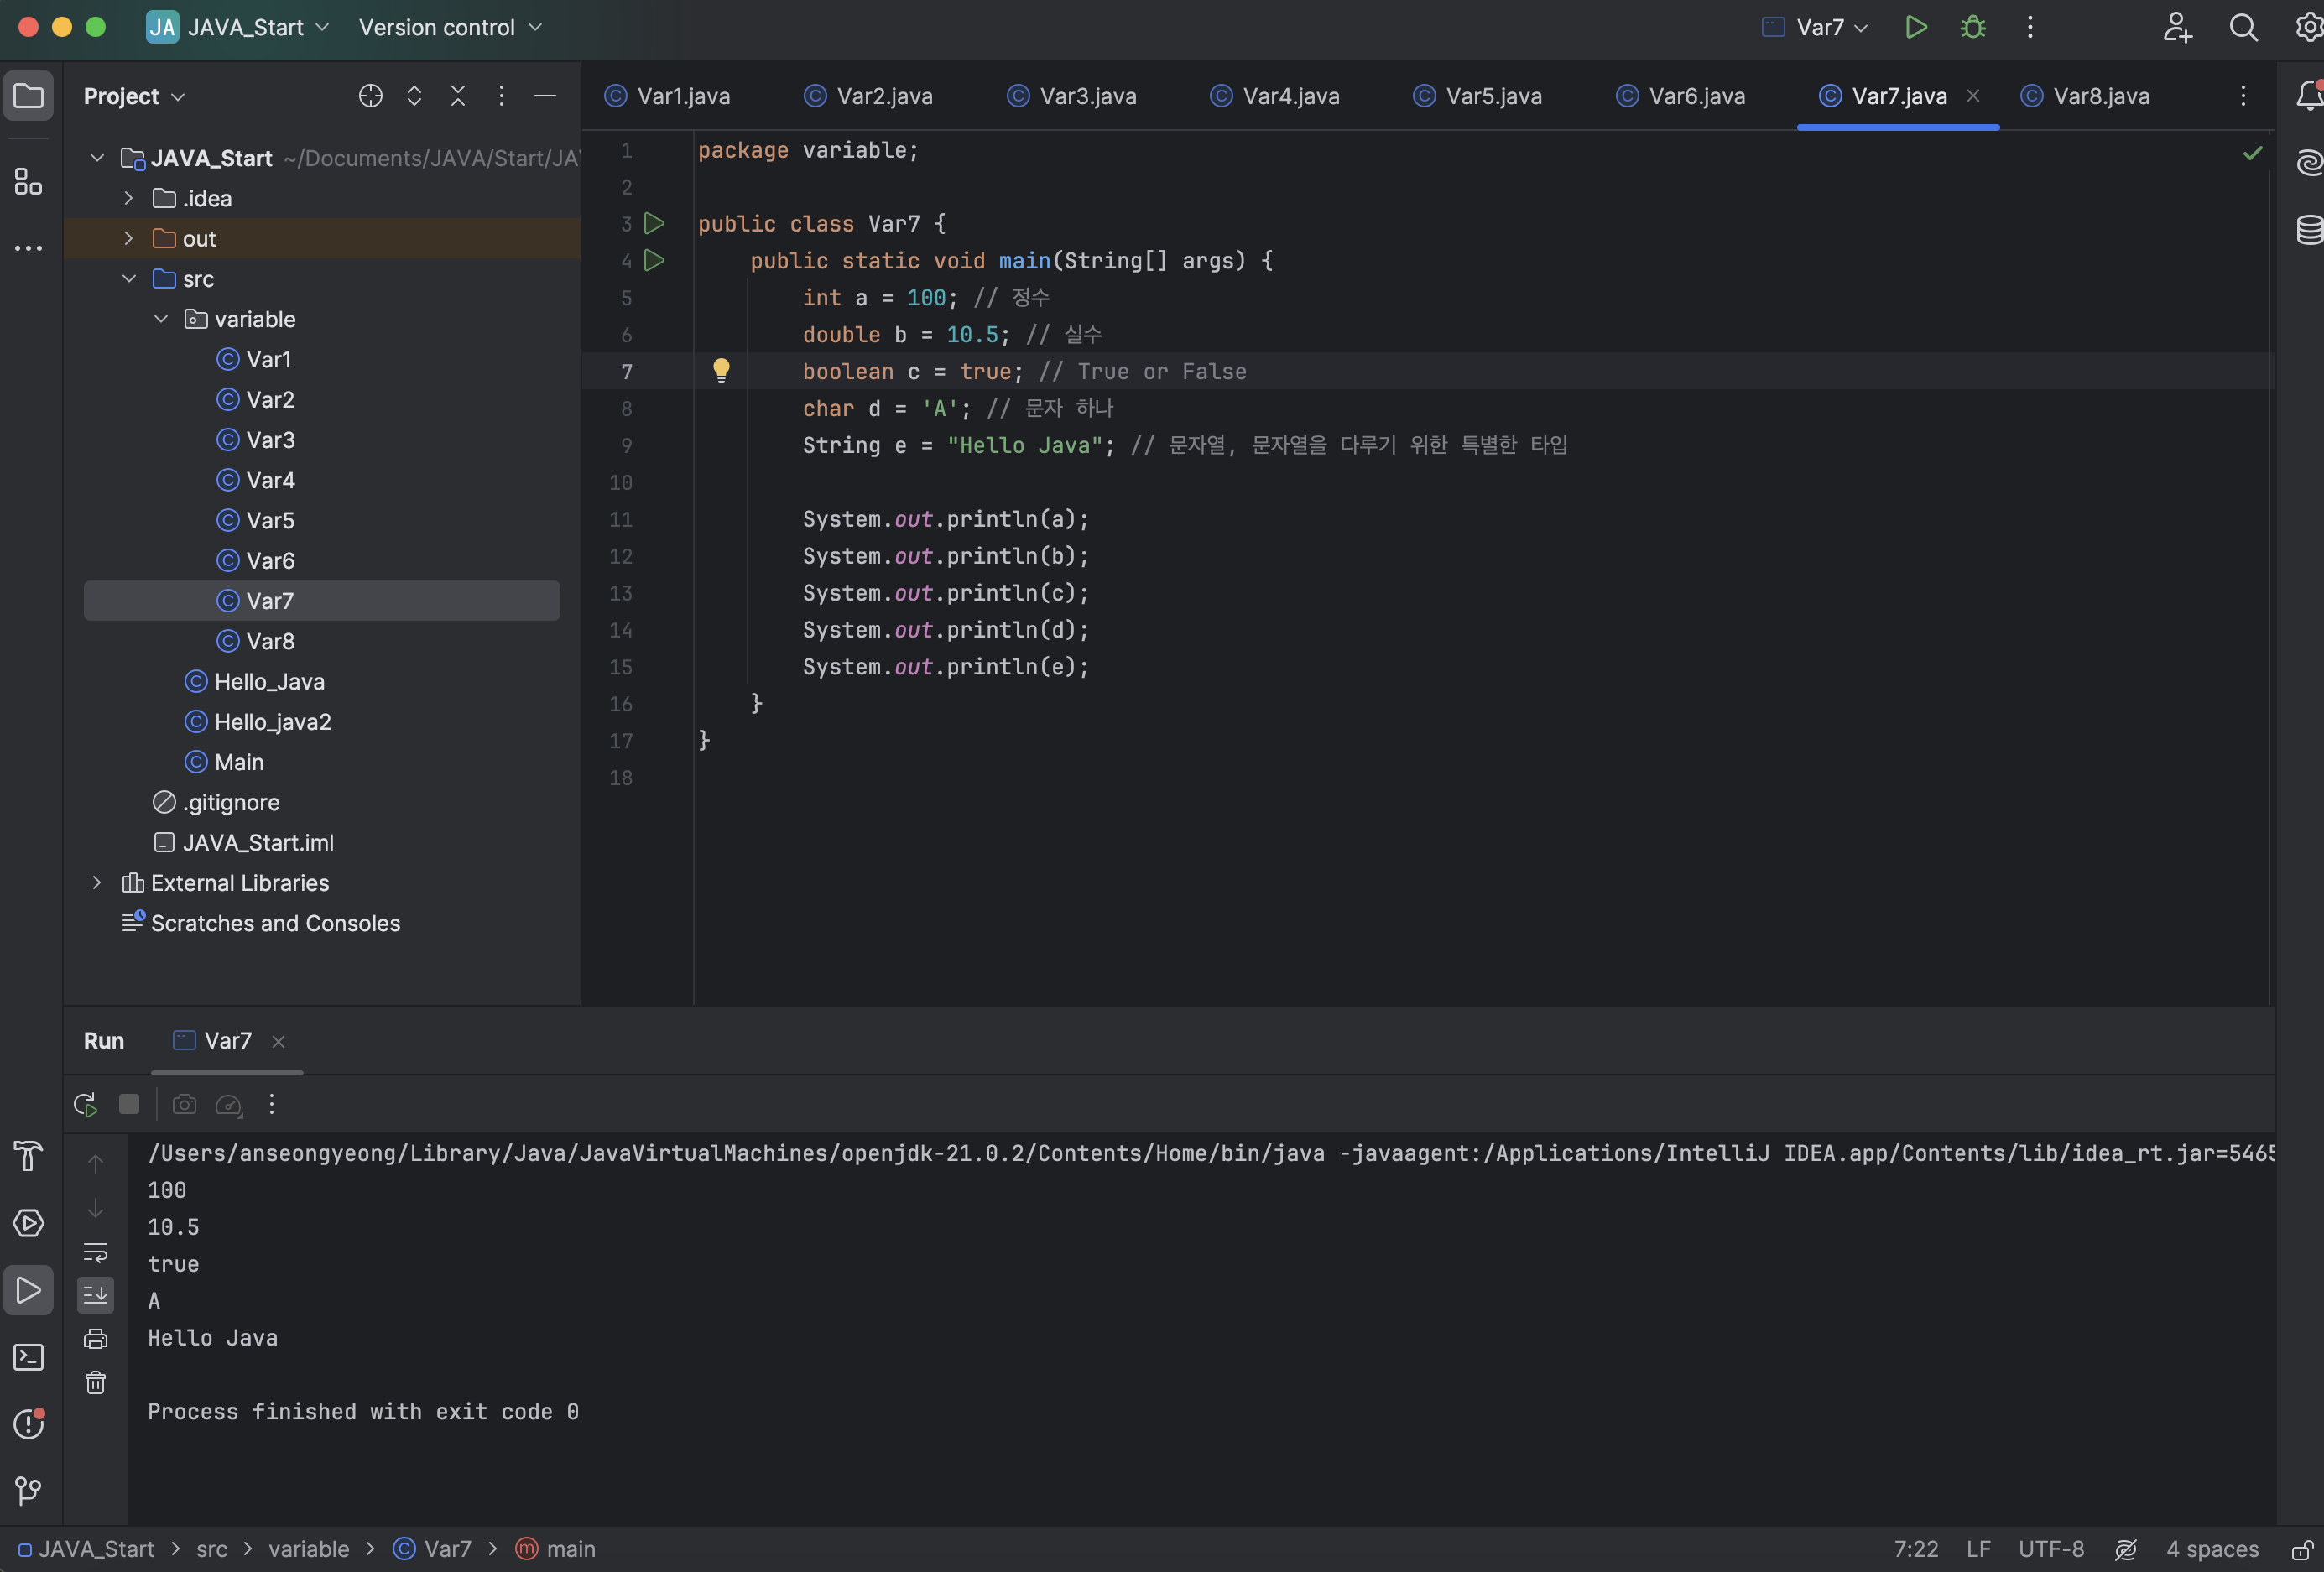
Task: Clear the console with the trash icon
Action: (96, 1383)
